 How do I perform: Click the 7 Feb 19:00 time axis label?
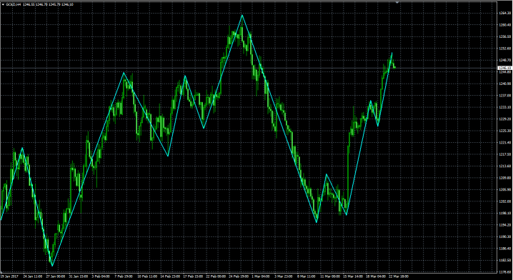[x=124, y=276]
